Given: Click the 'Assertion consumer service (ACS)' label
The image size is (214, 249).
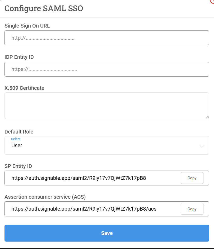Looking at the screenshot, I should pyautogui.click(x=45, y=197).
